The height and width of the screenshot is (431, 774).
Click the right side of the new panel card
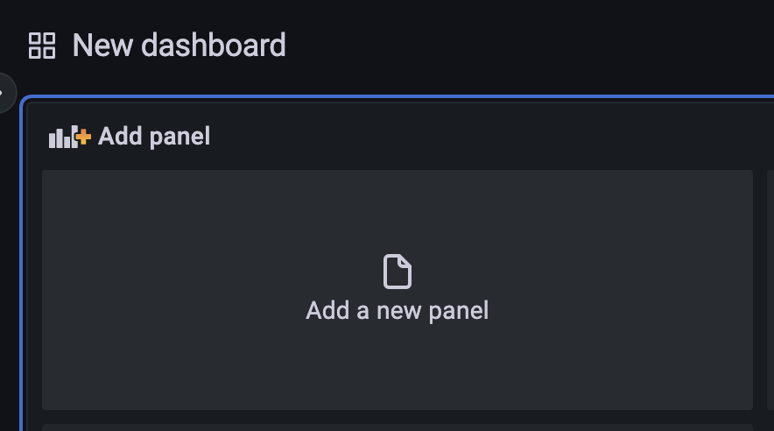click(x=642, y=290)
